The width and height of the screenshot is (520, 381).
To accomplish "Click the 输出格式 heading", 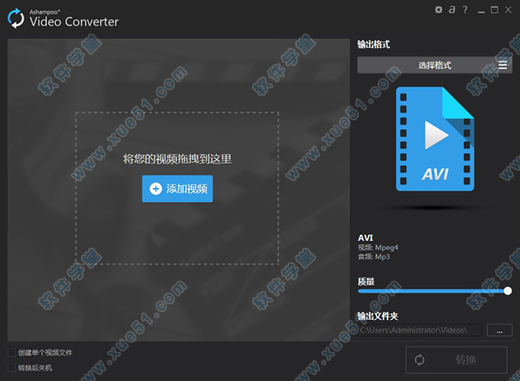I will 373,44.
